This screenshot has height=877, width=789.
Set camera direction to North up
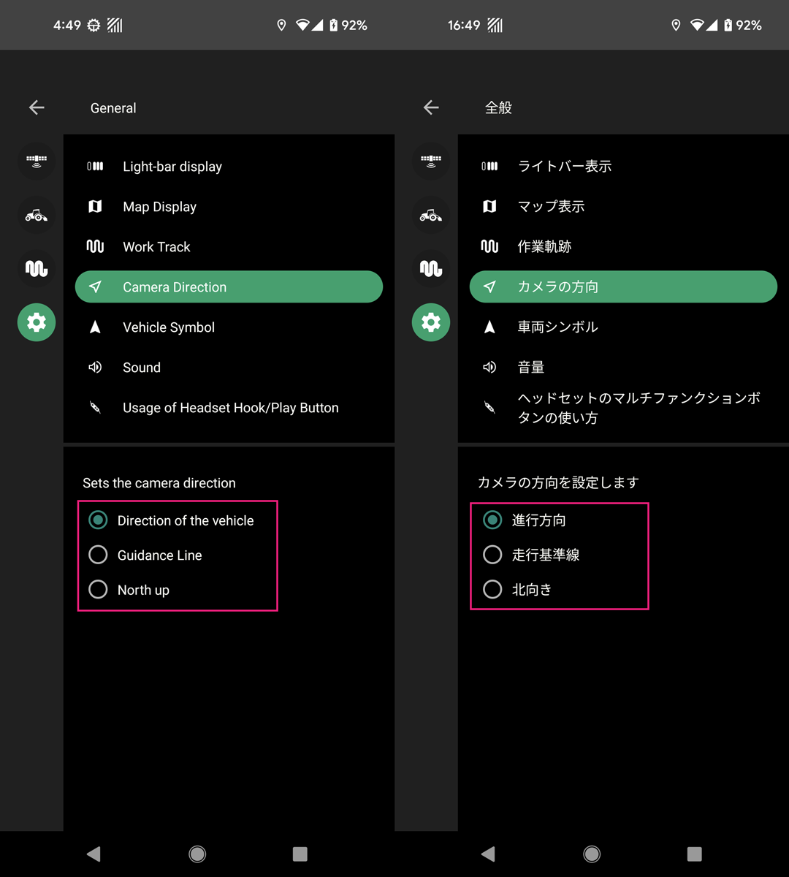[98, 589]
